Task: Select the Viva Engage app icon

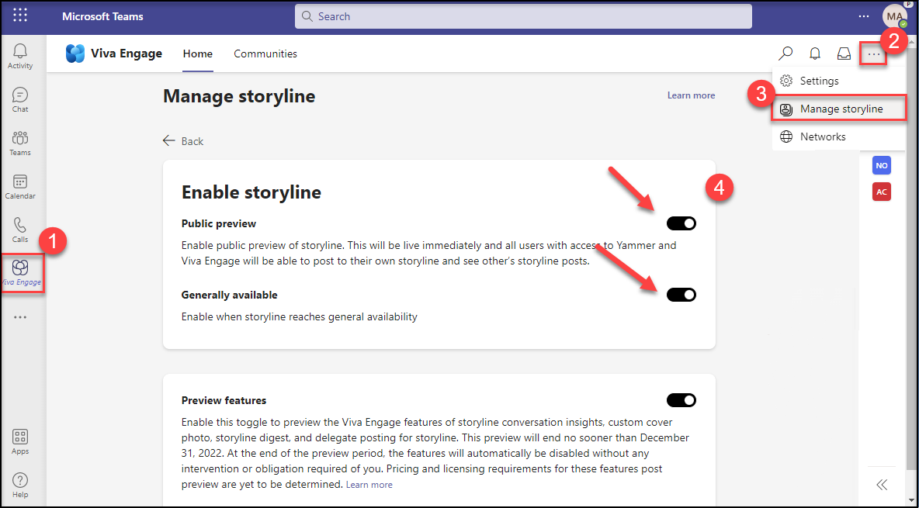Action: pos(21,272)
